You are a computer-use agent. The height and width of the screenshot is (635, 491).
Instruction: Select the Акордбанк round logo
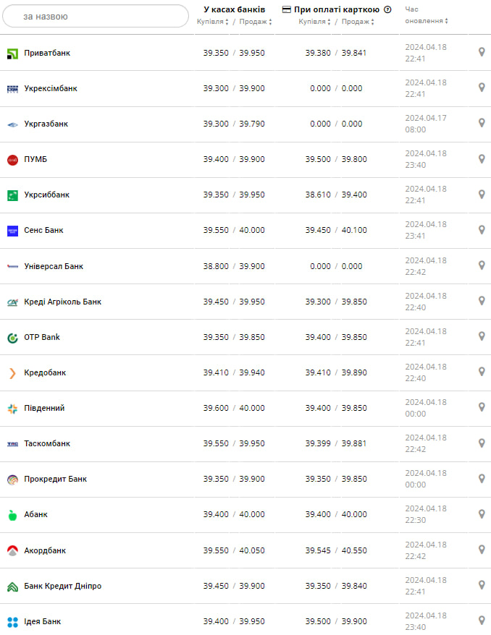tap(12, 550)
